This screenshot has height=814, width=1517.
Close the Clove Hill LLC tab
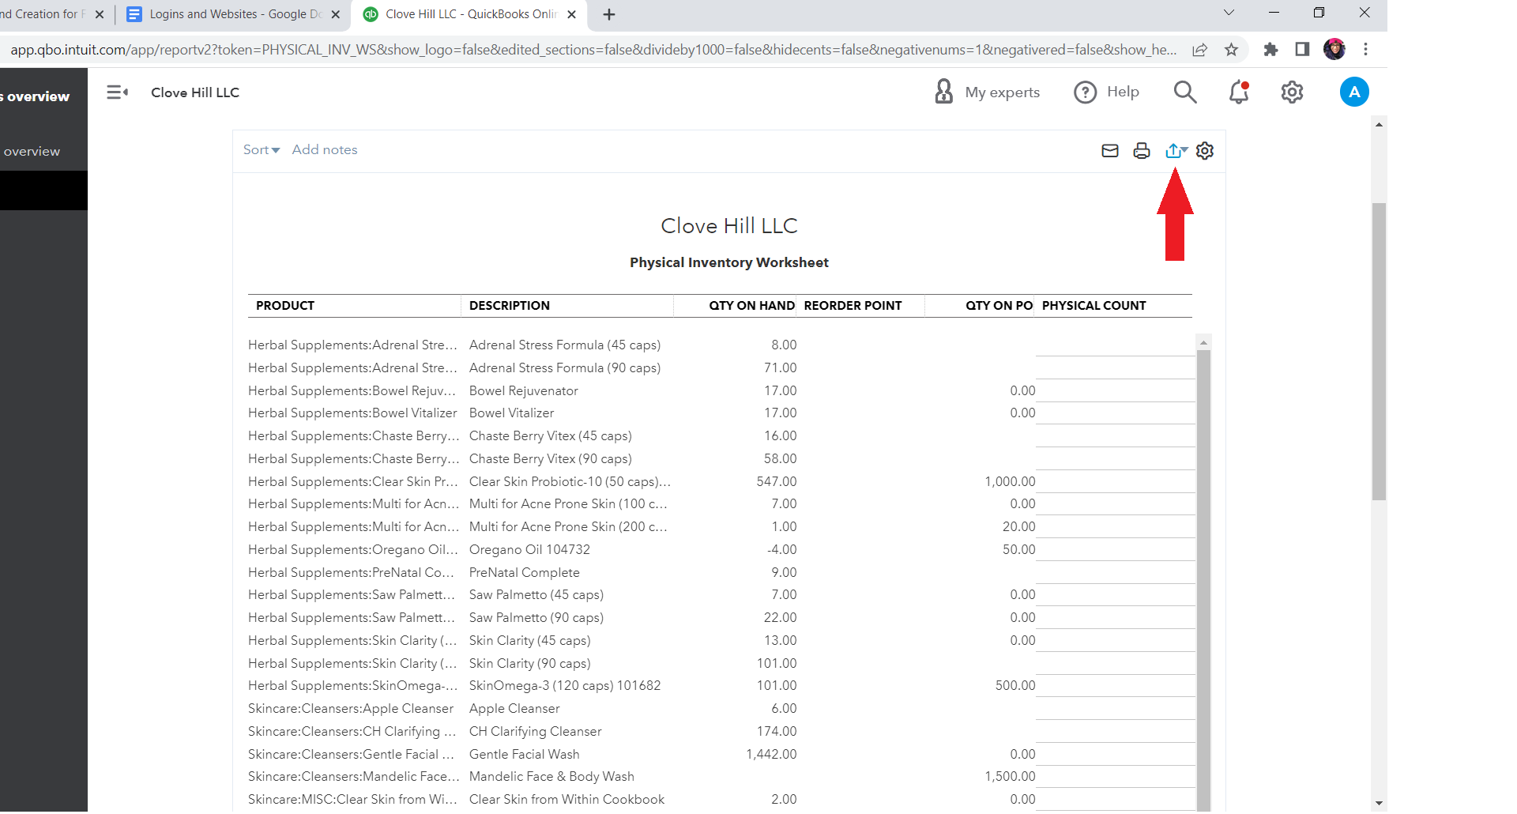coord(572,14)
